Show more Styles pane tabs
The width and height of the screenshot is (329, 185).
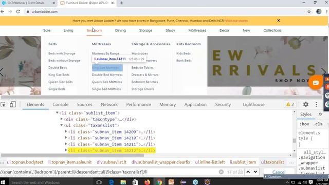pyautogui.click(x=320, y=114)
